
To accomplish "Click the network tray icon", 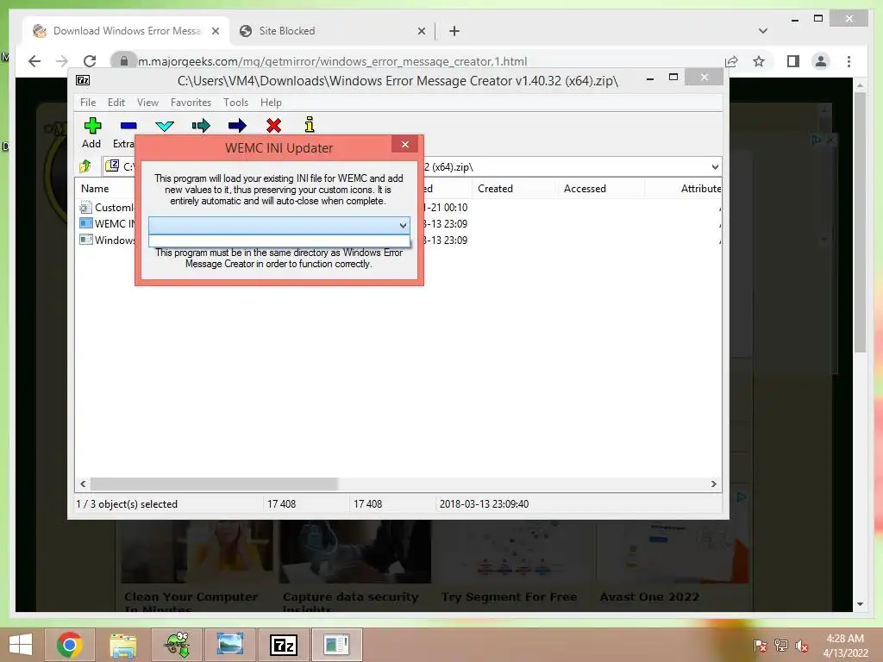I will pyautogui.click(x=781, y=646).
